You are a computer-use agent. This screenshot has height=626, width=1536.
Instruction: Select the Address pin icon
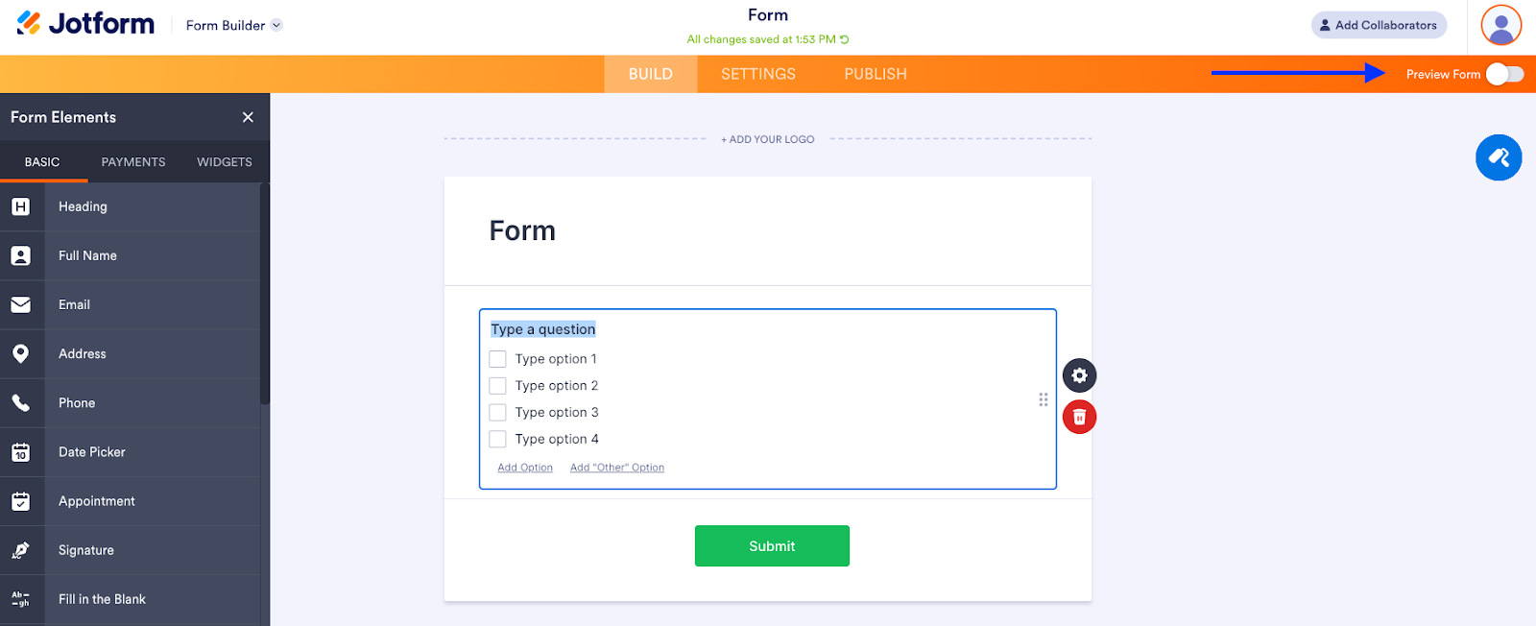[x=21, y=353]
